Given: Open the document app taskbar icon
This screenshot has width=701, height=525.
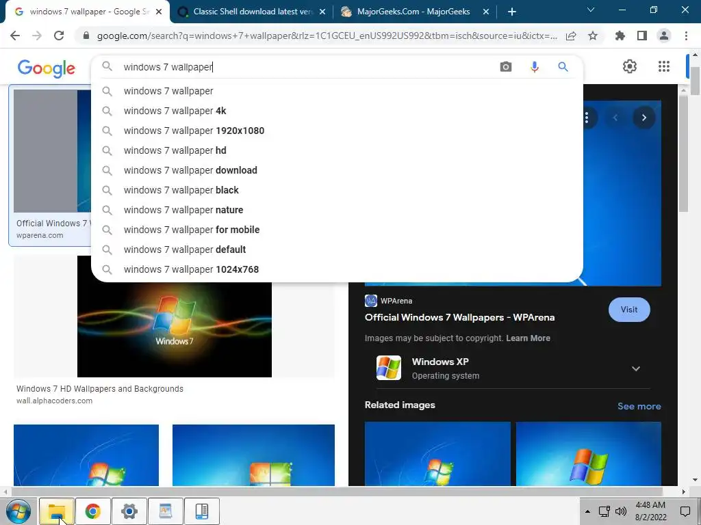Looking at the screenshot, I should tap(166, 511).
